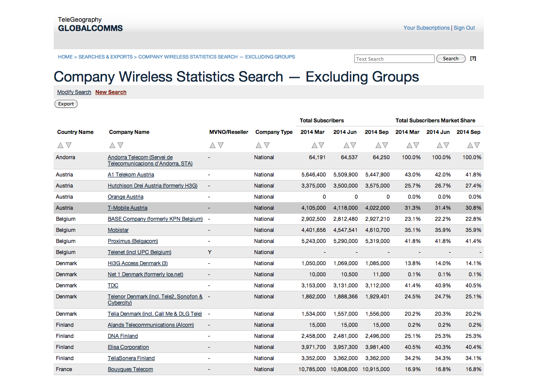Sort Company Name column ascending
The width and height of the screenshot is (549, 376).
(113, 145)
